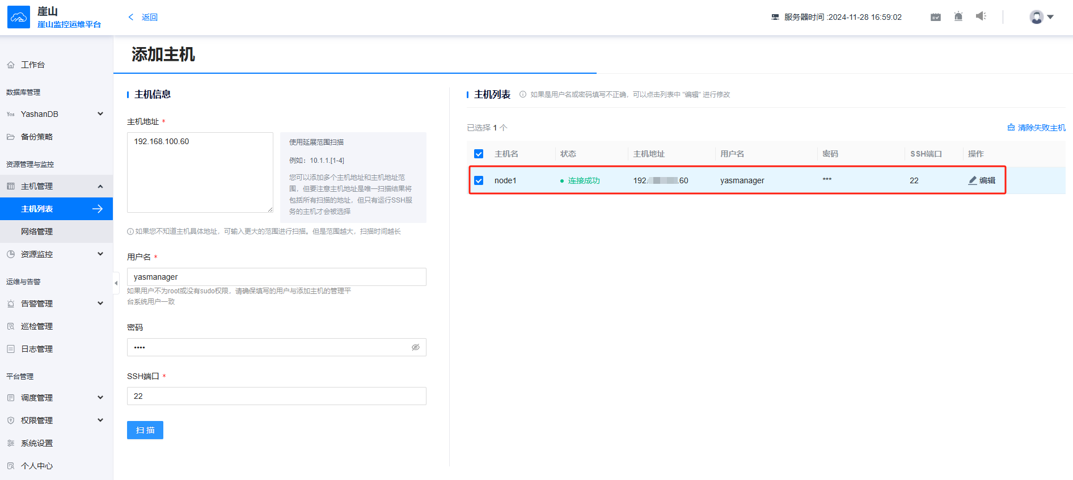This screenshot has height=480, width=1073.
Task: Click the 清除失败主机 broom icon
Action: pyautogui.click(x=1011, y=128)
